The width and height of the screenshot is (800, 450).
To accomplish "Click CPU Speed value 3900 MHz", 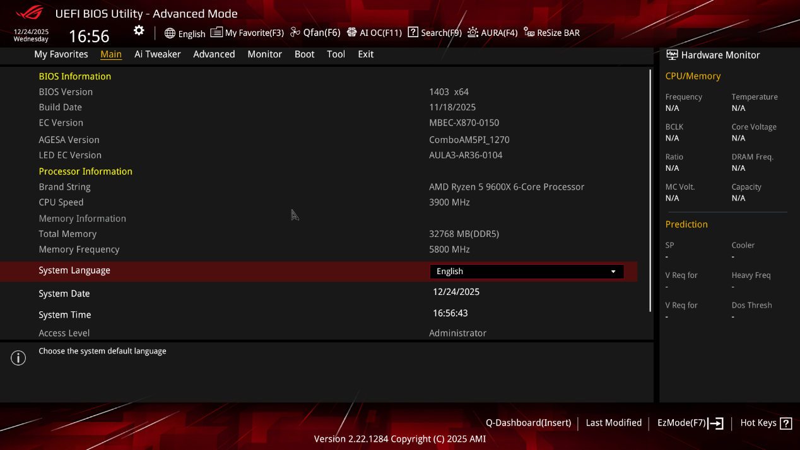I will 449,202.
